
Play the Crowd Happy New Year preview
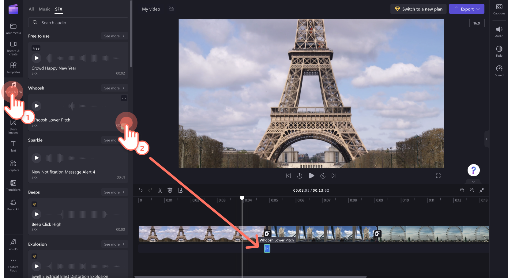[x=36, y=58]
